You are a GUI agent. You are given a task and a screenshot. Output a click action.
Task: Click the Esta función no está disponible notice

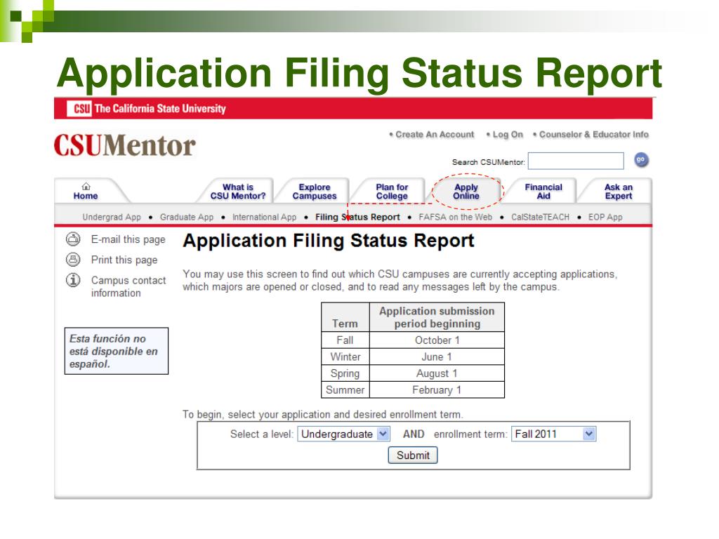click(x=117, y=351)
